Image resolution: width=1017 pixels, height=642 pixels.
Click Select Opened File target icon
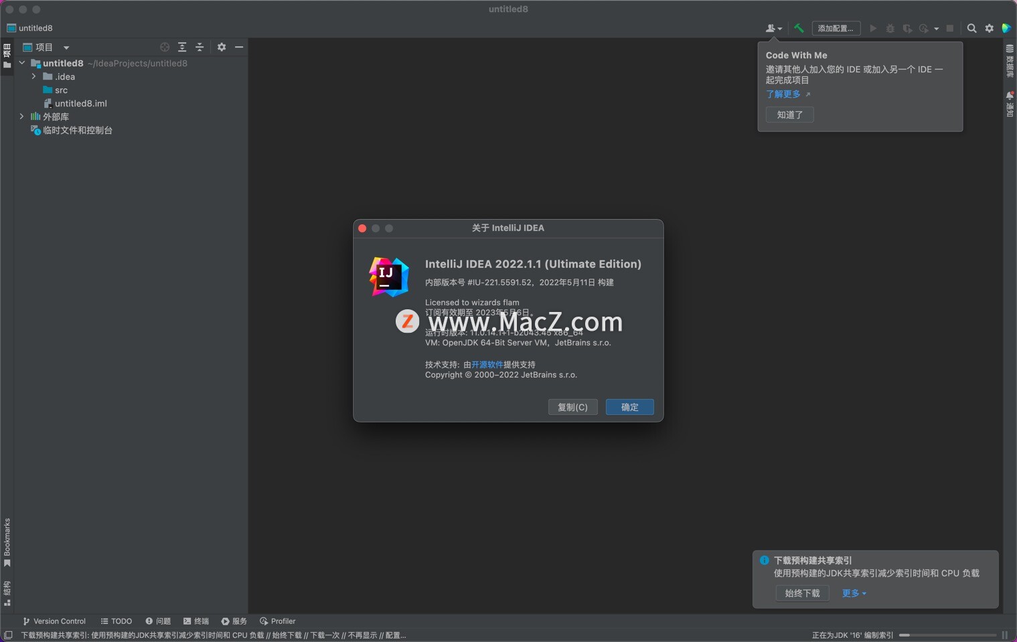[x=165, y=47]
